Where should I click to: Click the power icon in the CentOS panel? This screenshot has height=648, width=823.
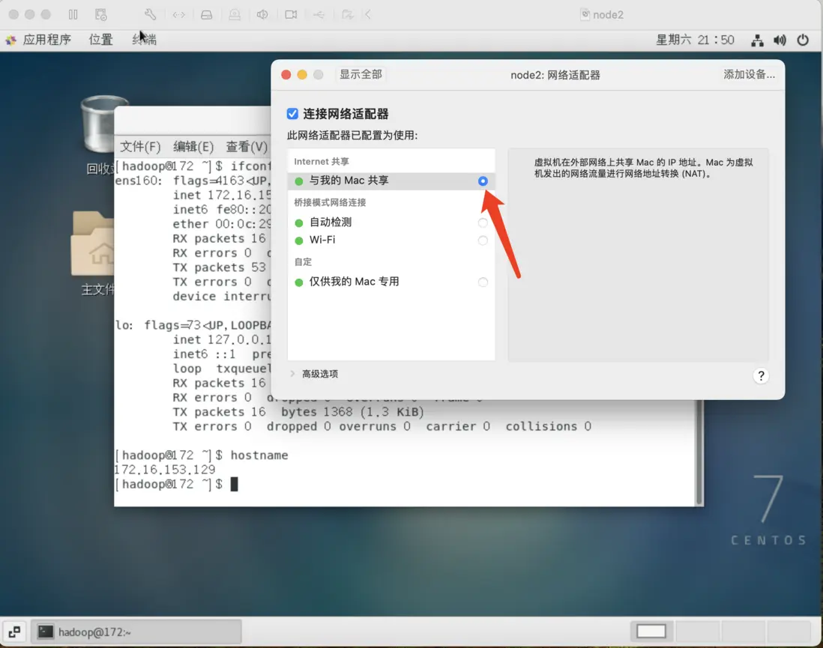(803, 40)
